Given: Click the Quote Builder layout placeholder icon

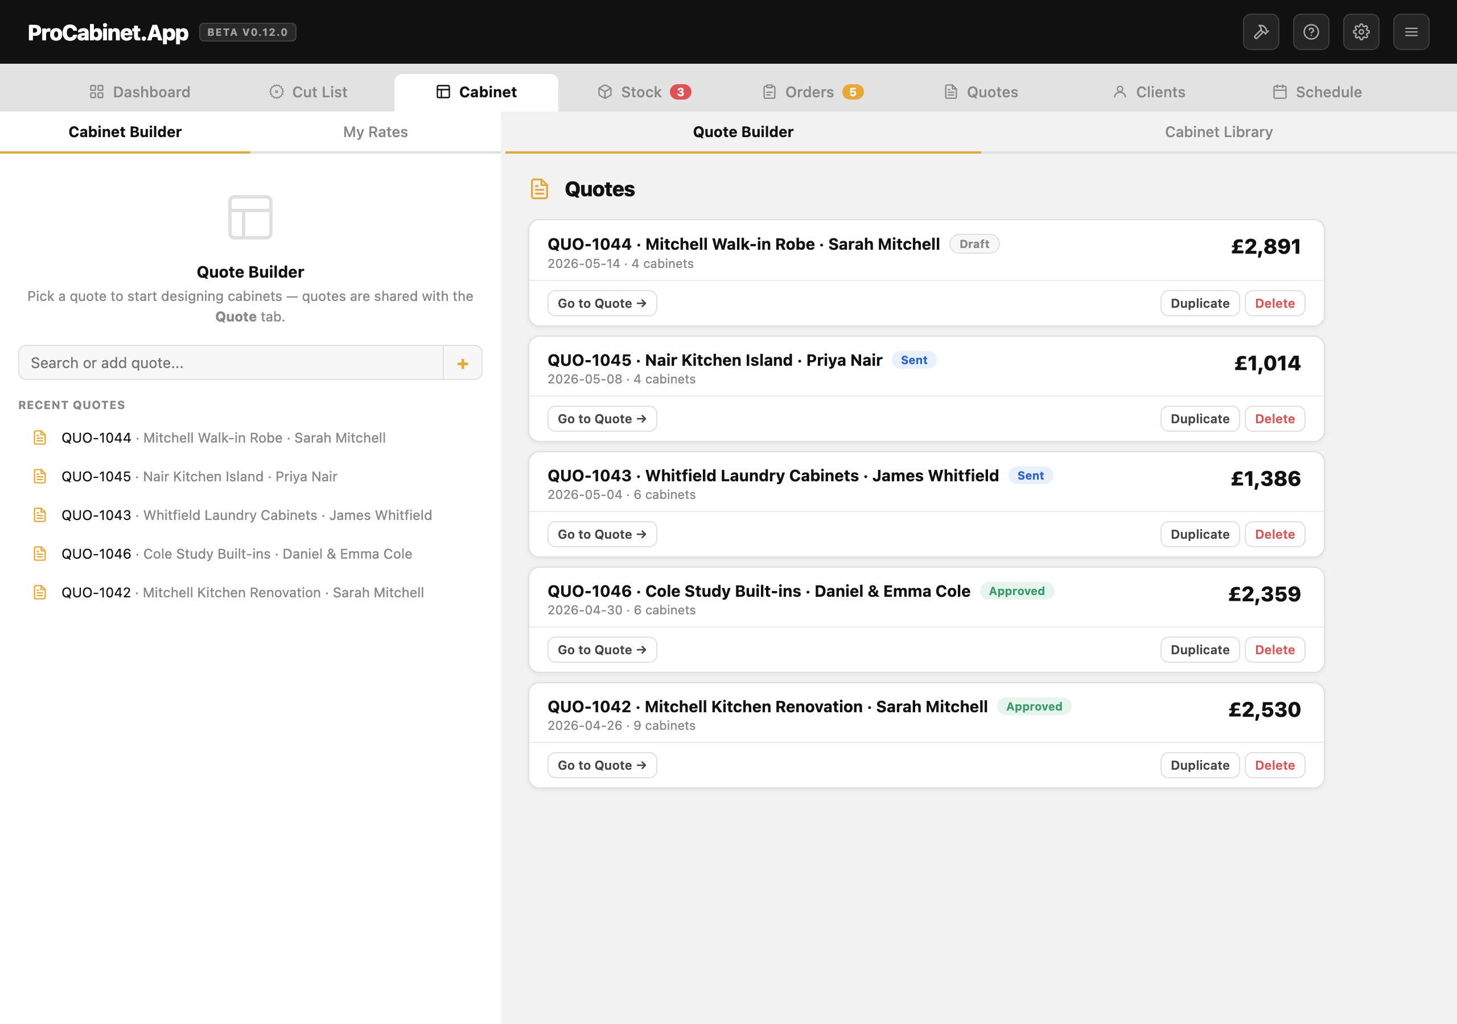Looking at the screenshot, I should point(250,217).
